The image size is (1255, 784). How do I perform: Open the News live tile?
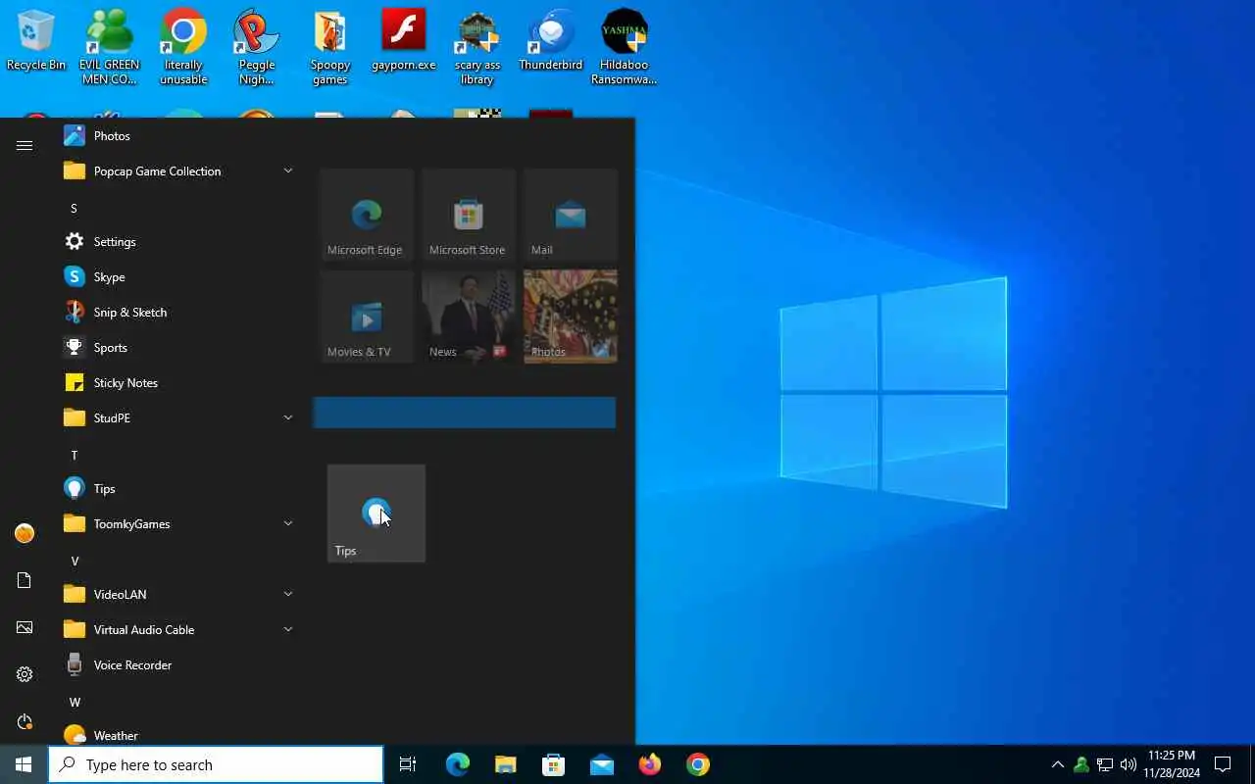point(469,317)
